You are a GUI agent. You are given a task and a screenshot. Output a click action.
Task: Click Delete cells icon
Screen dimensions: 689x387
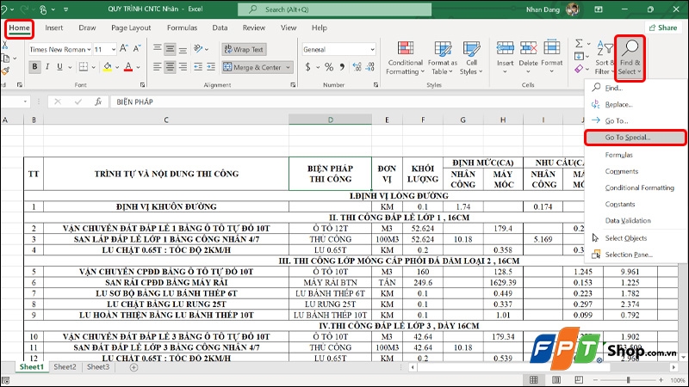[x=528, y=47]
